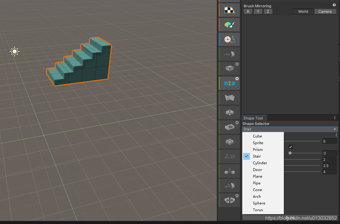Click the input field showing 2

coord(330,159)
